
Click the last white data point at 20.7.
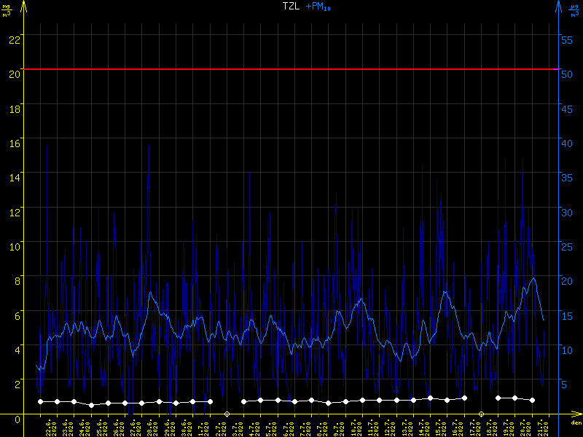click(532, 400)
